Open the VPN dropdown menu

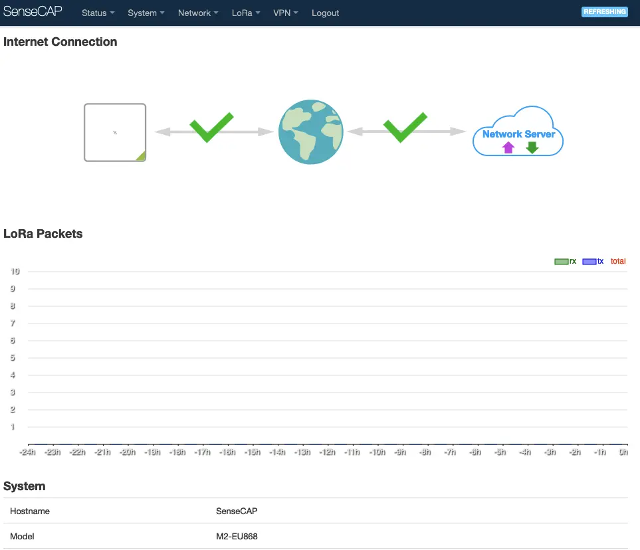click(285, 13)
